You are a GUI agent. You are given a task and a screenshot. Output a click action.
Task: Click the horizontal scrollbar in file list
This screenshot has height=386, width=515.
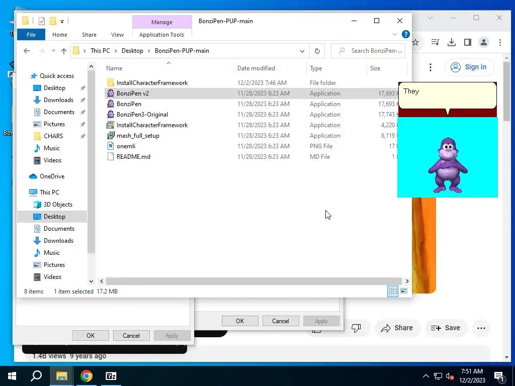(254, 281)
